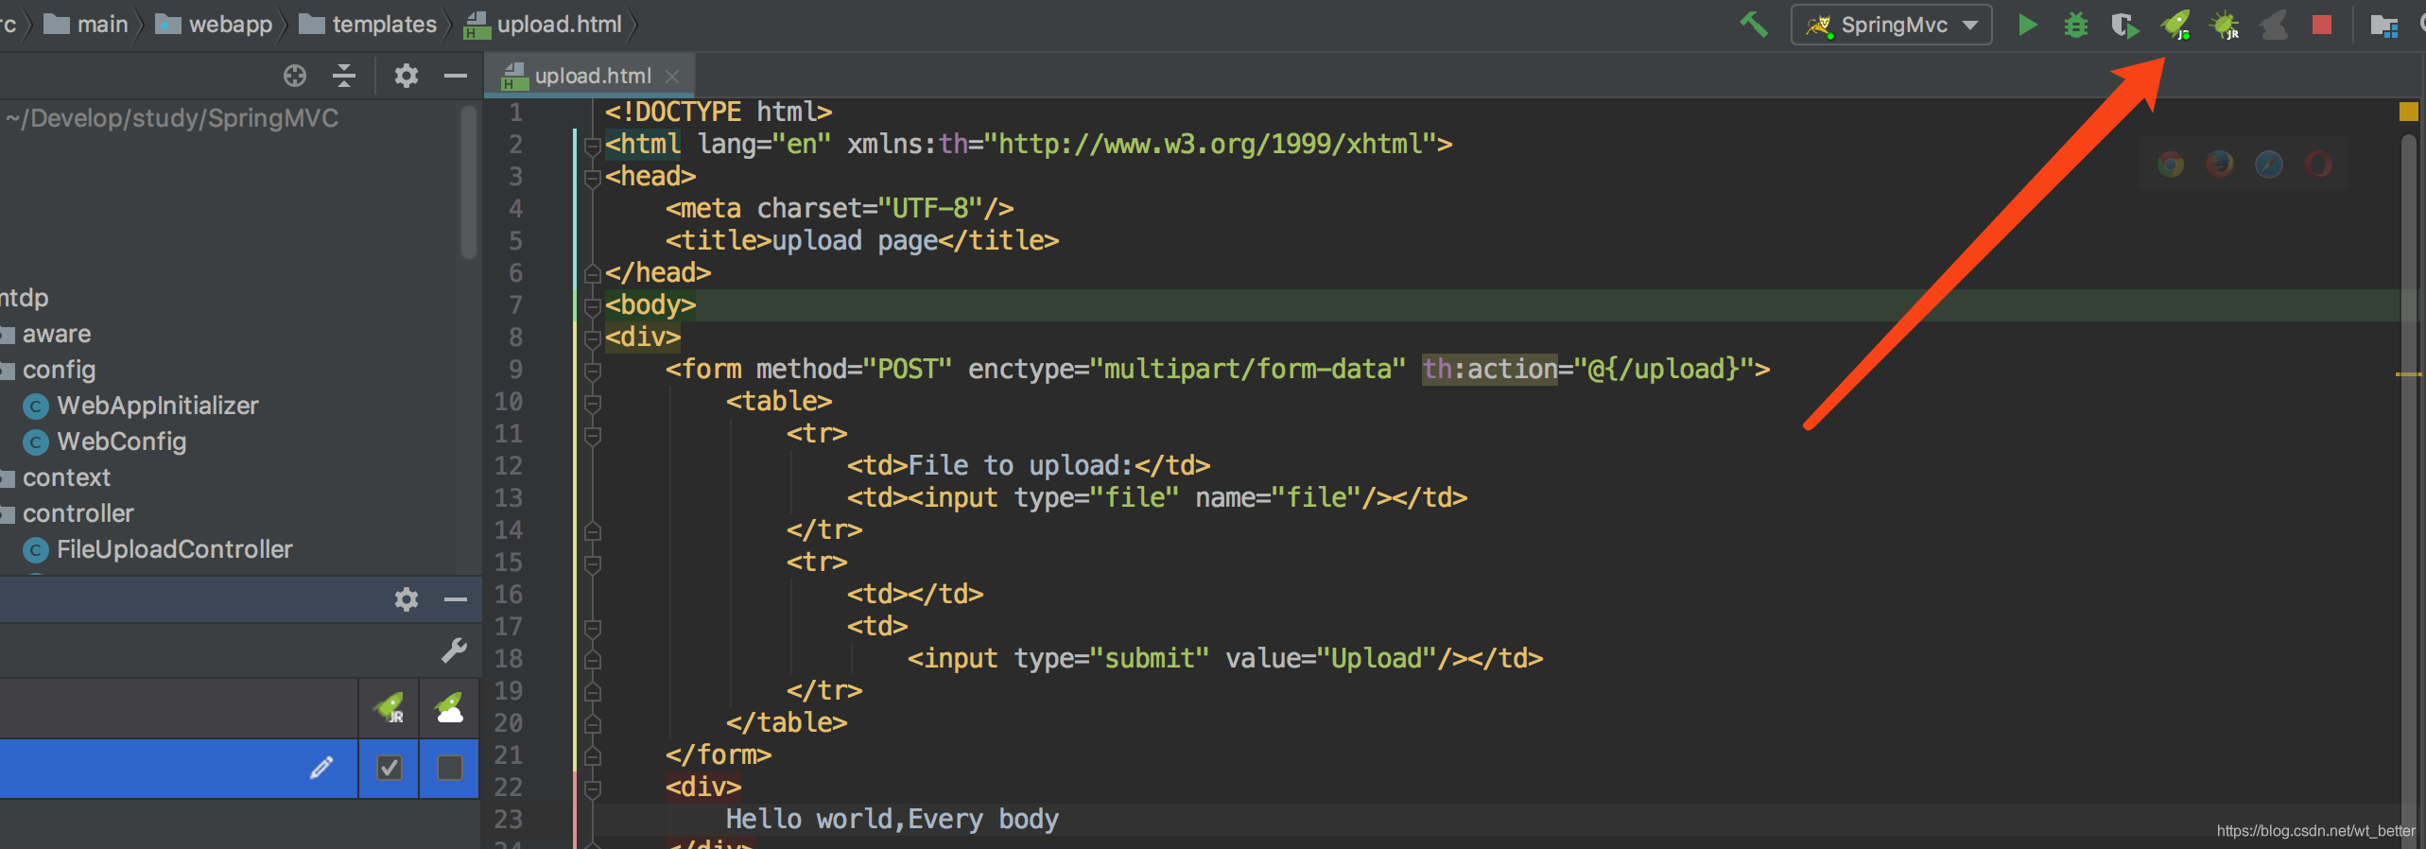The width and height of the screenshot is (2426, 849).
Task: Start Debug with JRebel via the JR bug icon
Action: click(2224, 25)
